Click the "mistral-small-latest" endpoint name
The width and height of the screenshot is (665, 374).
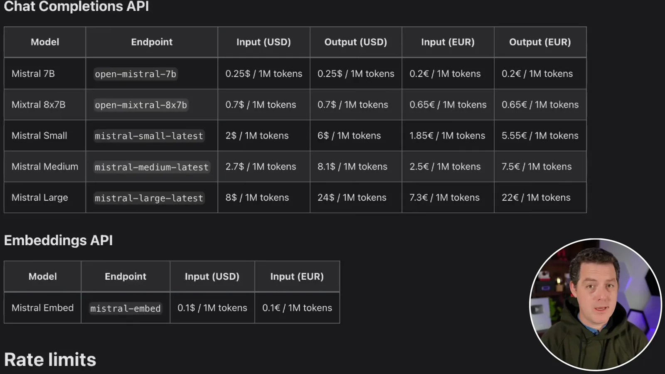[x=149, y=136]
